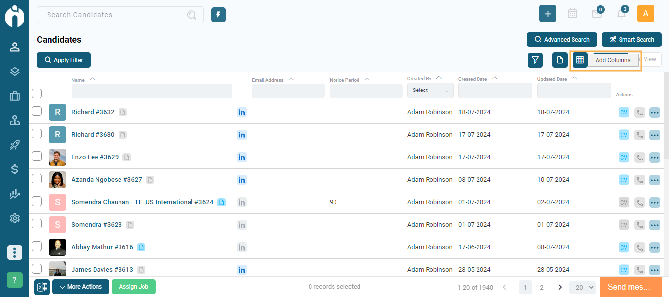Click the Created Date filter field

pyautogui.click(x=495, y=91)
